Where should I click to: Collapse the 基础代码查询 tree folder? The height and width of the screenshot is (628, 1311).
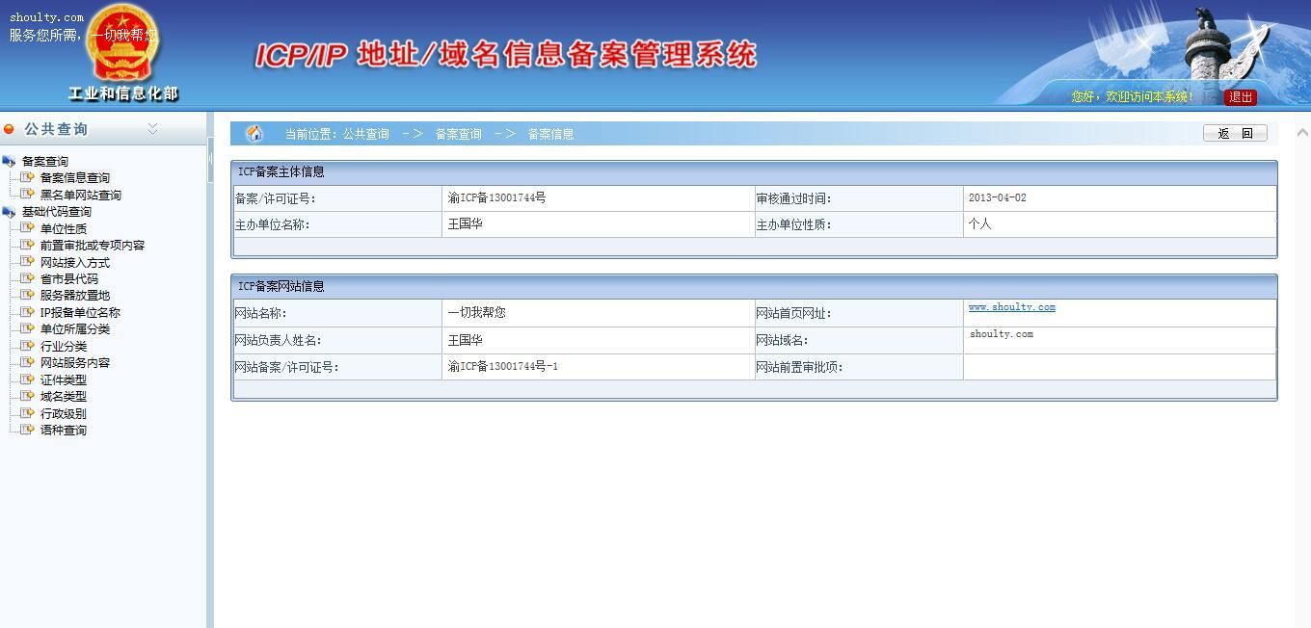coord(9,212)
